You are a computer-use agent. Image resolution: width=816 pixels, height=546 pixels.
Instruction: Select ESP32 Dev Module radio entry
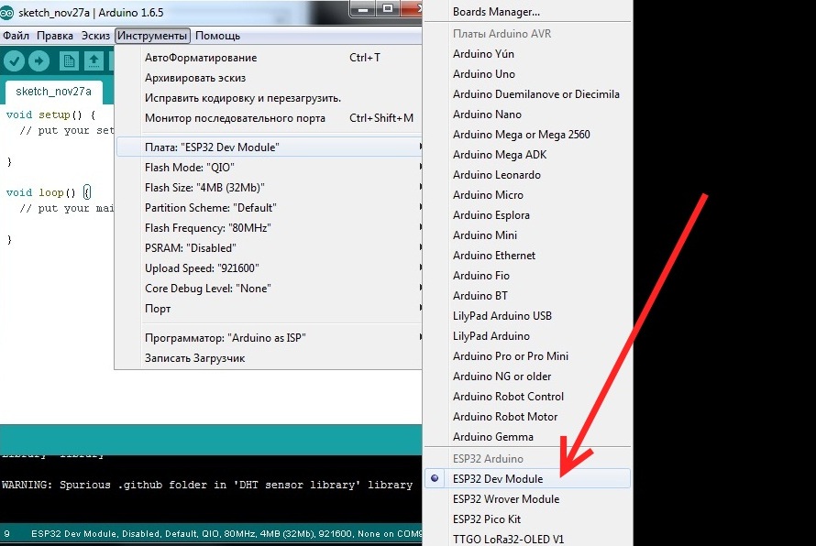(527, 478)
